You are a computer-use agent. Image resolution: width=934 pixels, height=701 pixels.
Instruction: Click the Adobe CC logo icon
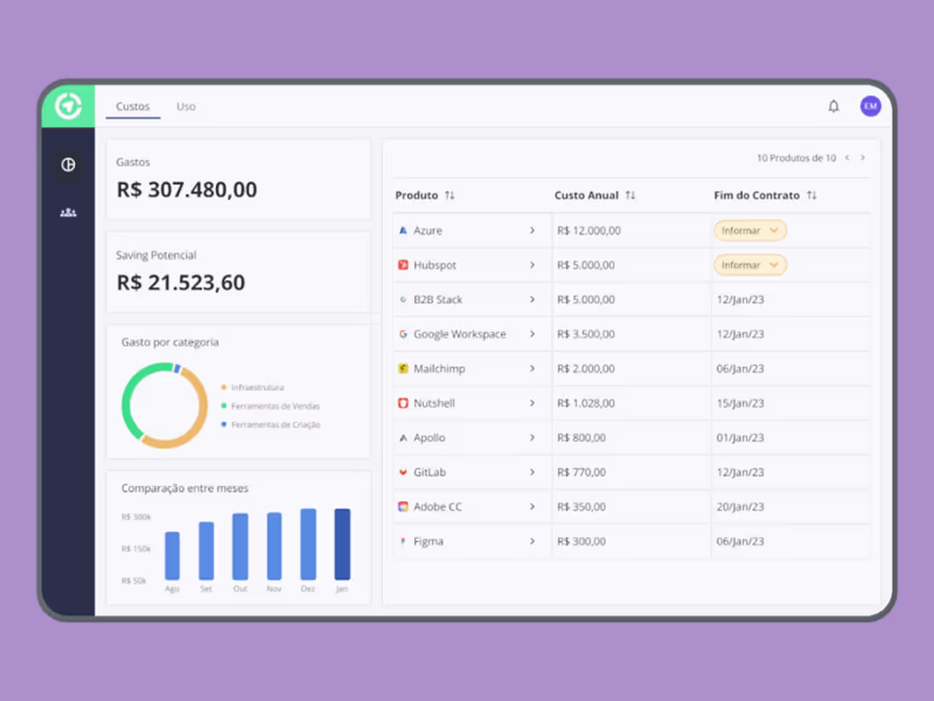[x=403, y=506]
